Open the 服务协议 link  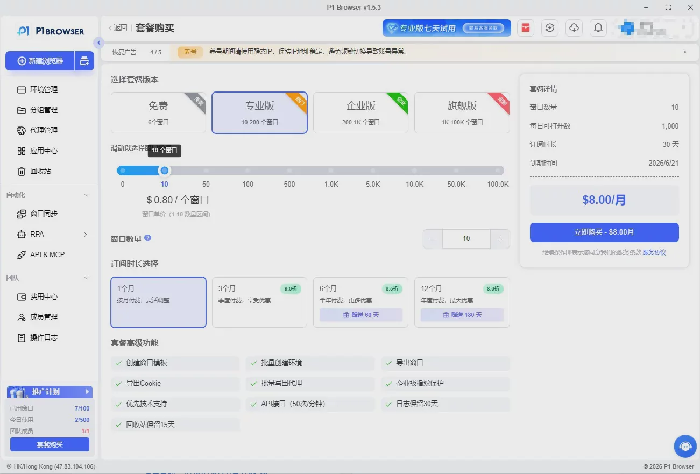[x=654, y=252]
